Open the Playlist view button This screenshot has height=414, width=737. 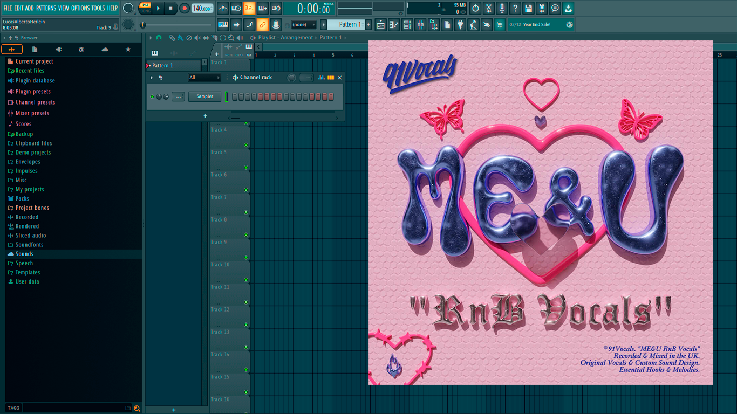coord(381,24)
